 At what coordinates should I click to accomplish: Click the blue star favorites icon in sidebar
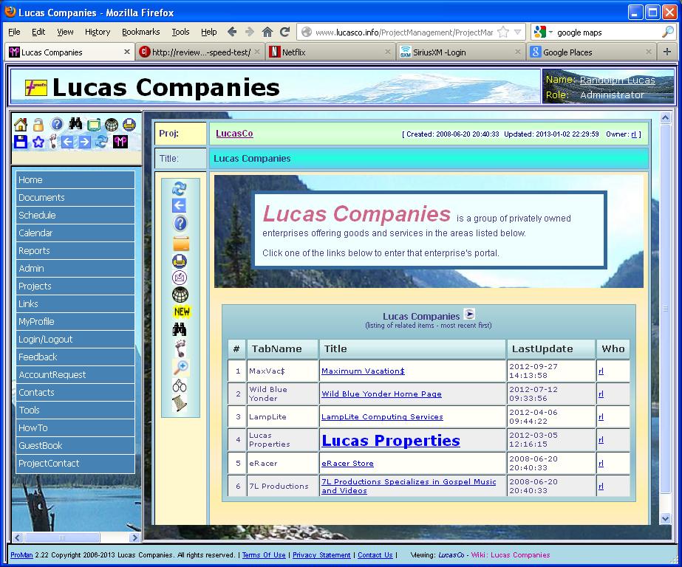38,141
